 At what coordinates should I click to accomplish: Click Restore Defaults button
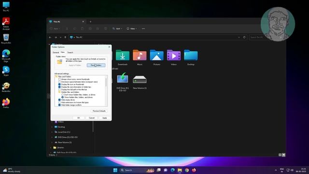point(99,111)
